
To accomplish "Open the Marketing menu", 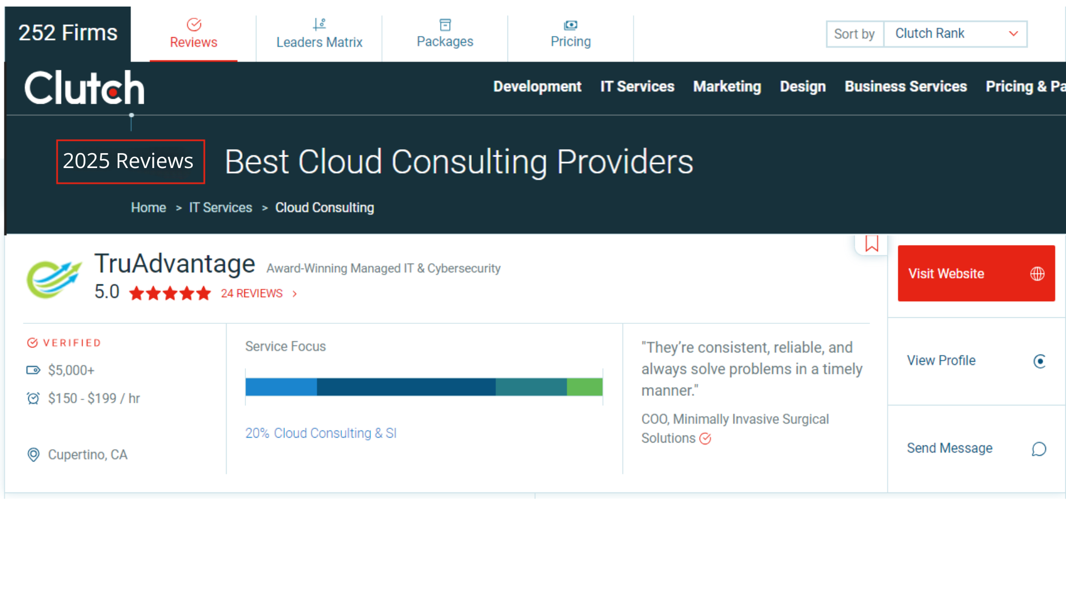I will pos(727,87).
